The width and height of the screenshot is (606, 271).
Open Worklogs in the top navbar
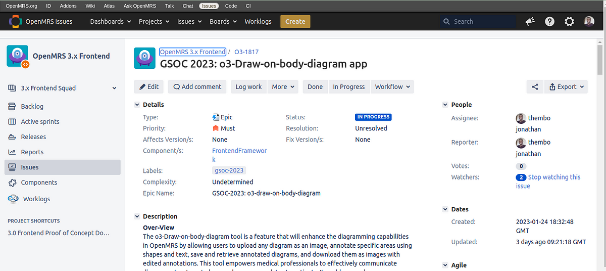pos(258,21)
